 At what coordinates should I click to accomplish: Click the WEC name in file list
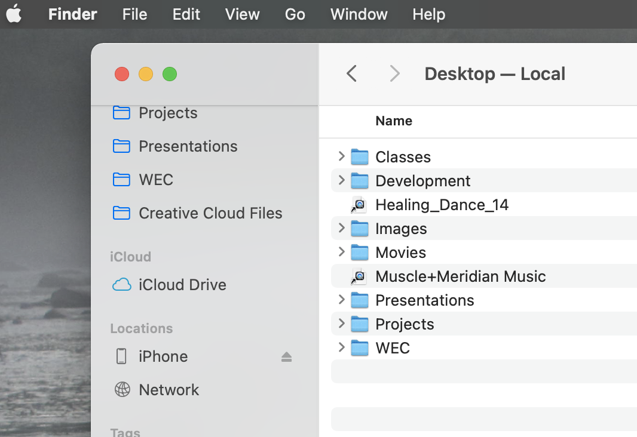pyautogui.click(x=393, y=348)
